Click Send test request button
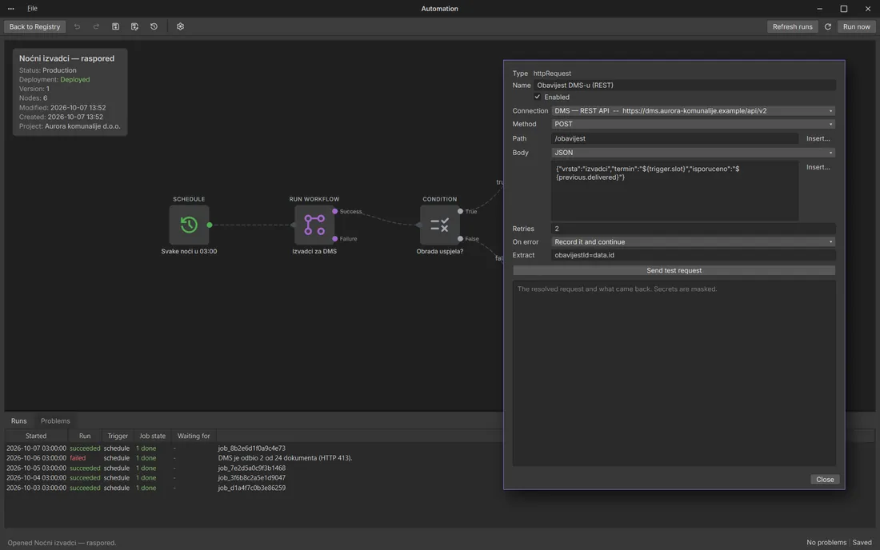This screenshot has height=550, width=880. tap(674, 270)
